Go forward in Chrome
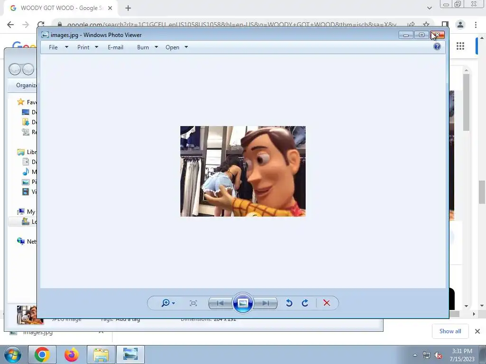Image resolution: width=486 pixels, height=364 pixels. click(x=26, y=25)
